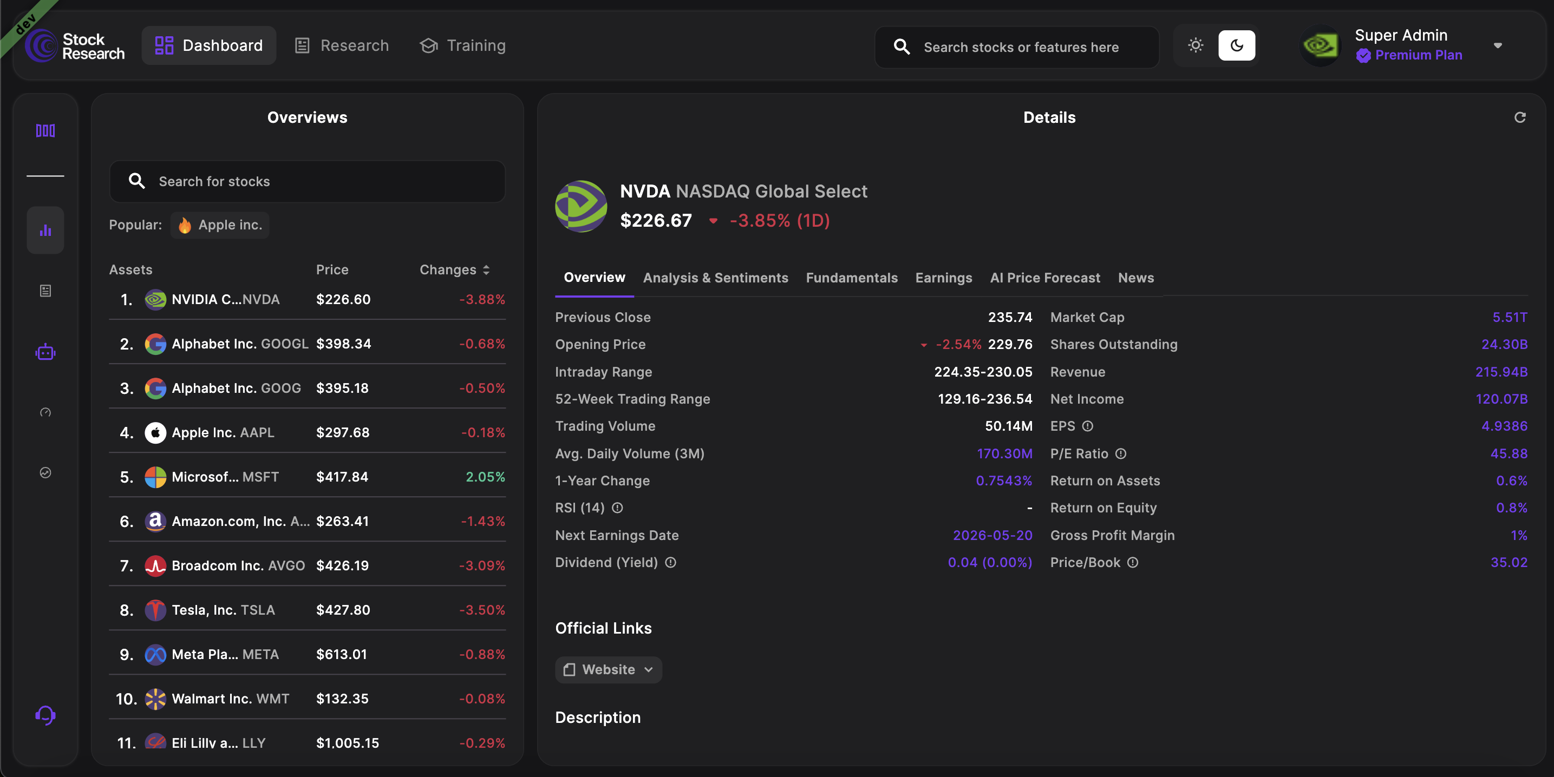The width and height of the screenshot is (1554, 777).
Task: Open the support headset icon
Action: coord(45,715)
